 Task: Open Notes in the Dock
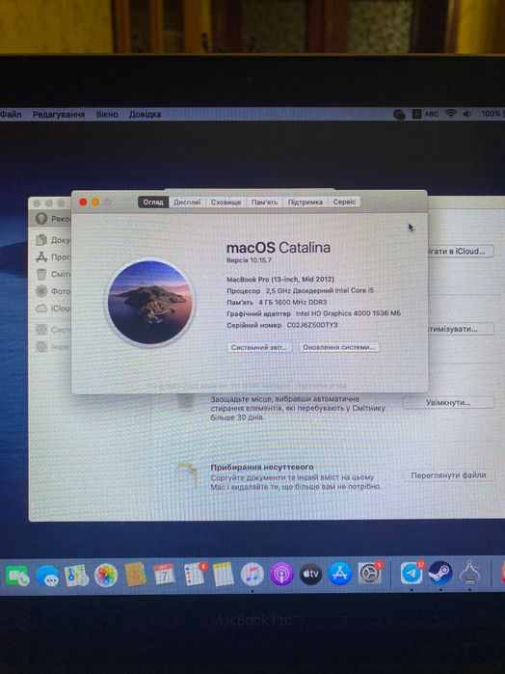click(x=224, y=575)
